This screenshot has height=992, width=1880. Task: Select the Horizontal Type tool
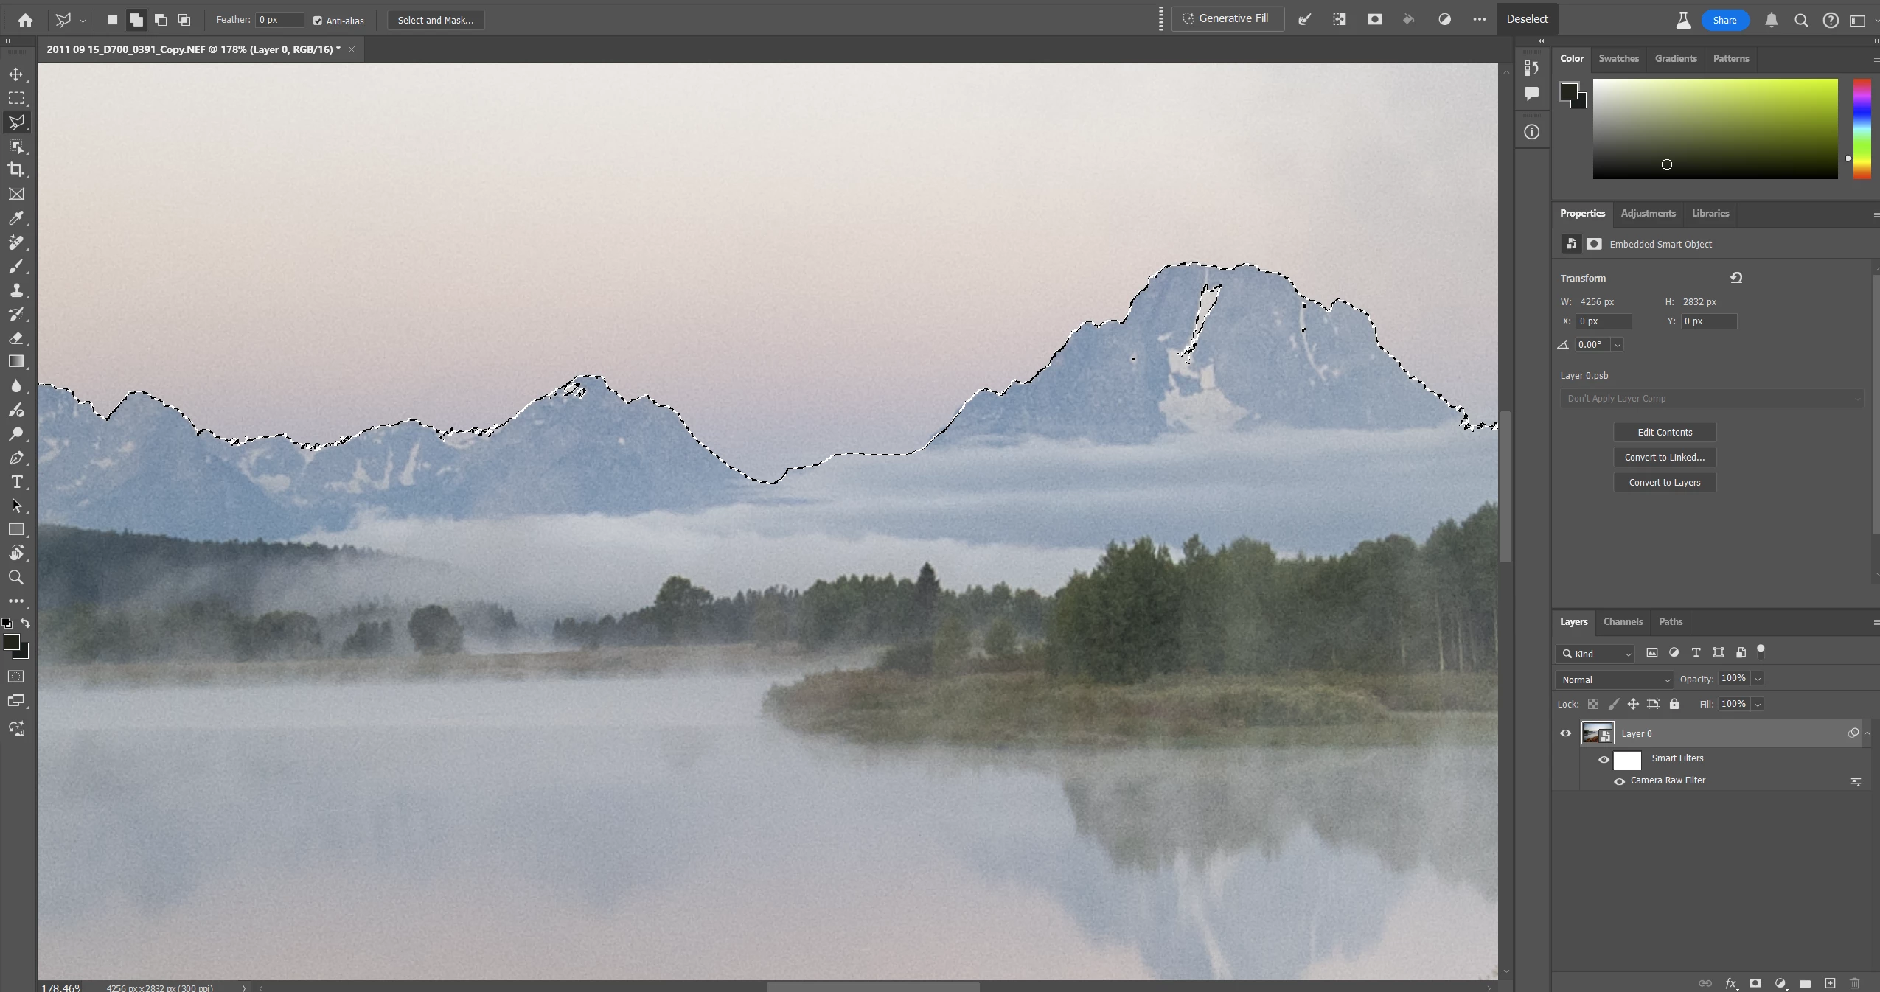tap(16, 482)
